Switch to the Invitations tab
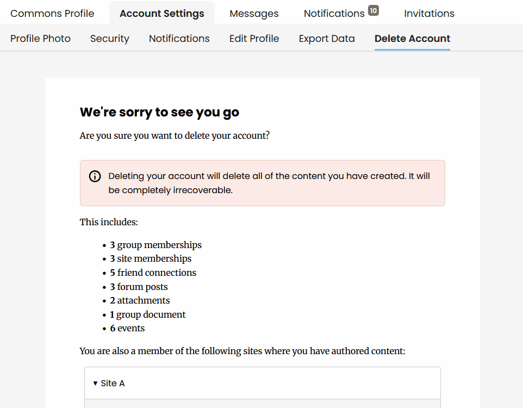523x408 pixels. coord(429,14)
